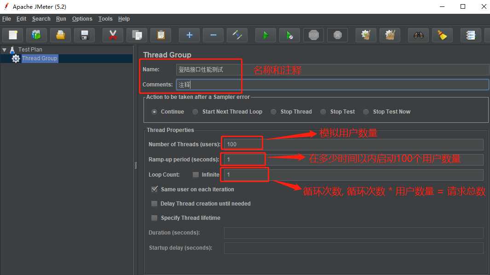This screenshot has height=275, width=490.
Task: Enable the Infinite loop checkbox
Action: 196,175
